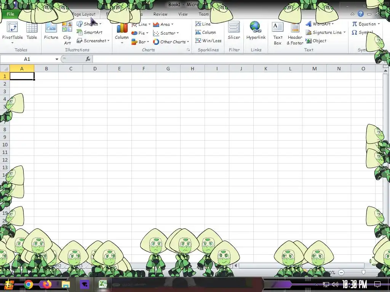The height and width of the screenshot is (292, 390).
Task: Expand the Name Box dropdown arrow
Action: point(57,59)
